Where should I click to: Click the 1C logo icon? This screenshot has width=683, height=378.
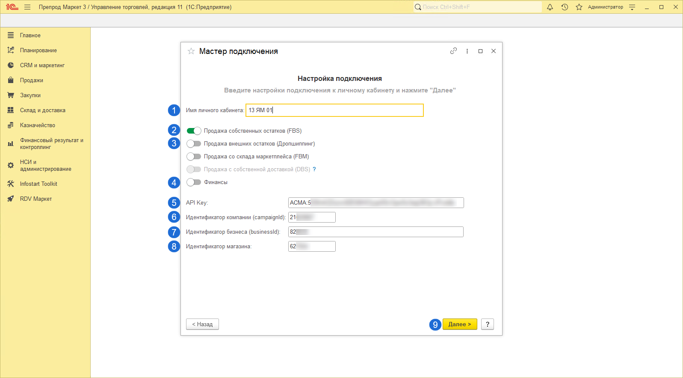pyautogui.click(x=12, y=7)
